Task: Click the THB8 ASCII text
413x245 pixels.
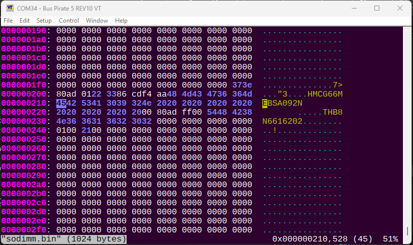Action: pyautogui.click(x=333, y=112)
